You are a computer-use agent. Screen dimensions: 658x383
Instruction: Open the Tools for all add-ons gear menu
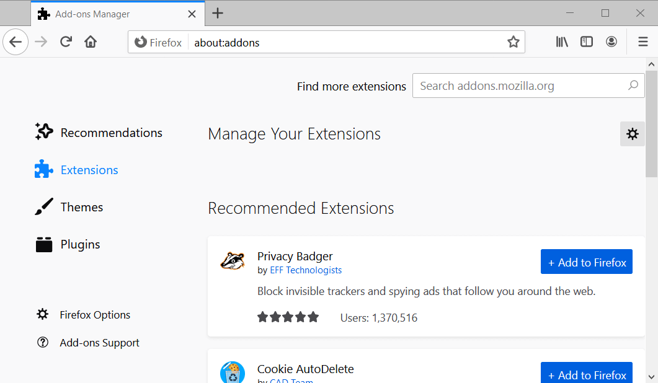tap(632, 133)
